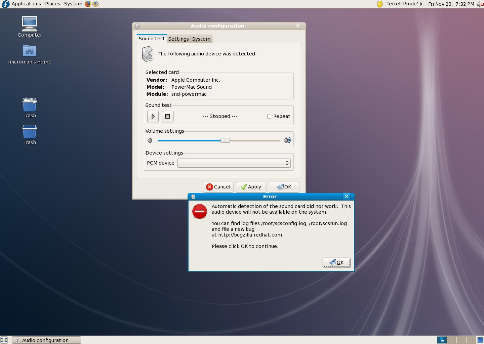This screenshot has width=484, height=344.
Task: Select the empty Trash desktop icon
Action: [30, 135]
